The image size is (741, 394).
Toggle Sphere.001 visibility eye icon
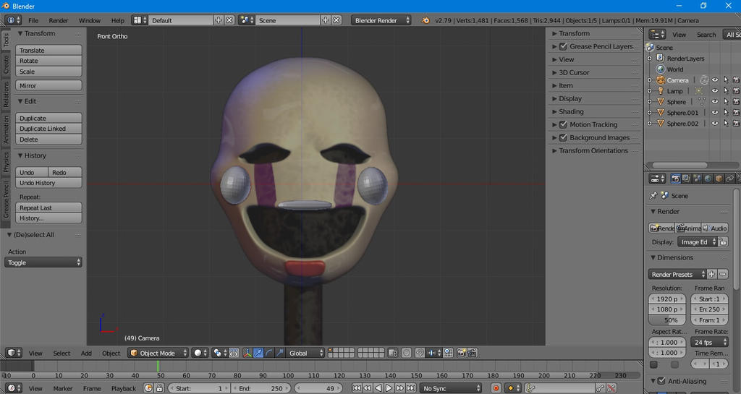(715, 113)
